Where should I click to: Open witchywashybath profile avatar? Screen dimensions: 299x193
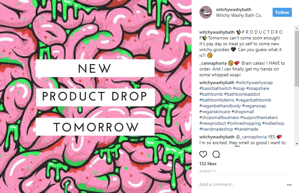click(206, 12)
